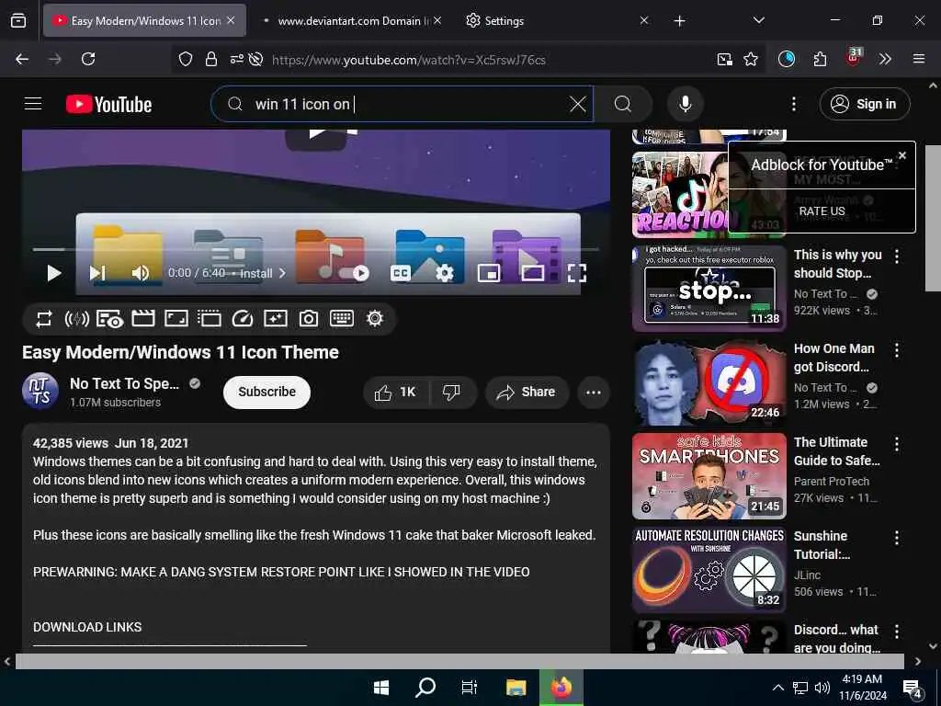Screen dimensions: 941x706
Task: Click the volume boost waves icon below player
Action: point(77,319)
